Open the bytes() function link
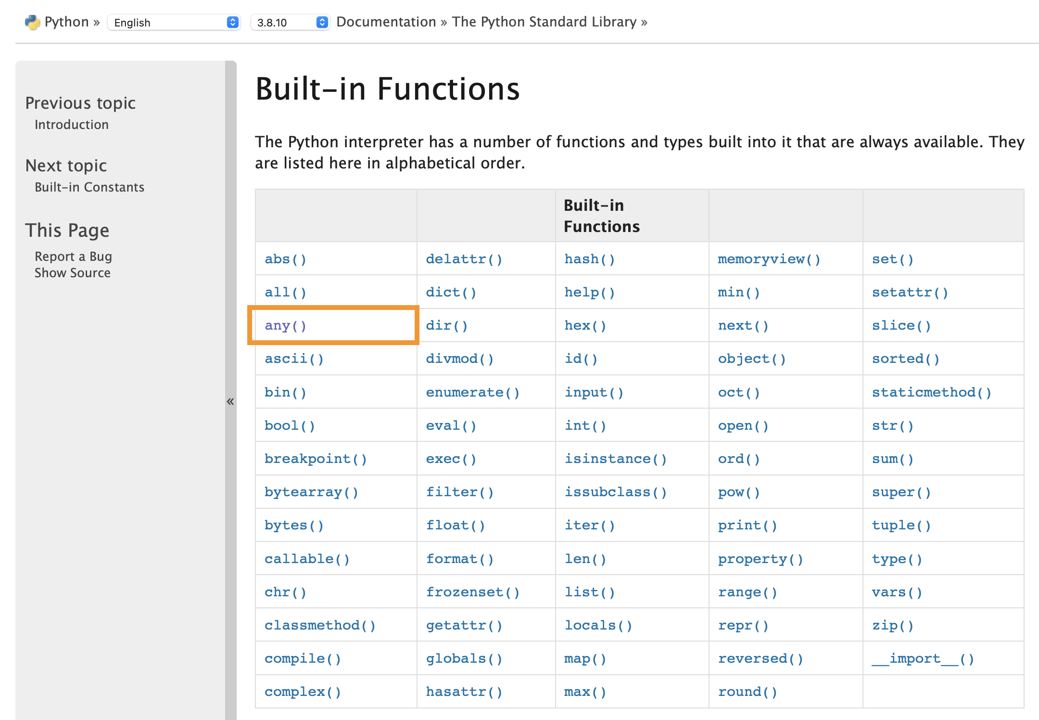The height and width of the screenshot is (720, 1039). pyautogui.click(x=294, y=525)
